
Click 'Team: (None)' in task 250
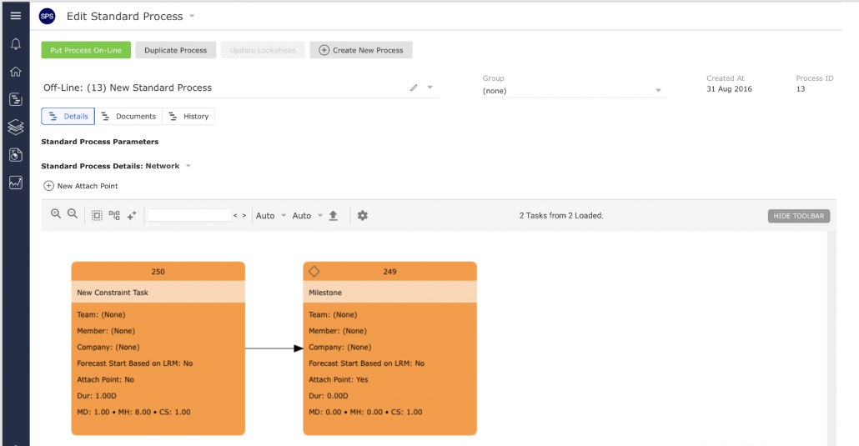(x=101, y=314)
